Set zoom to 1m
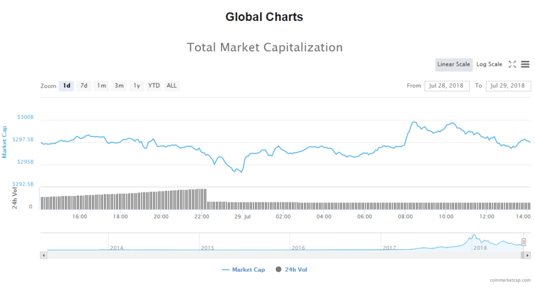This screenshot has height=294, width=535. point(101,86)
